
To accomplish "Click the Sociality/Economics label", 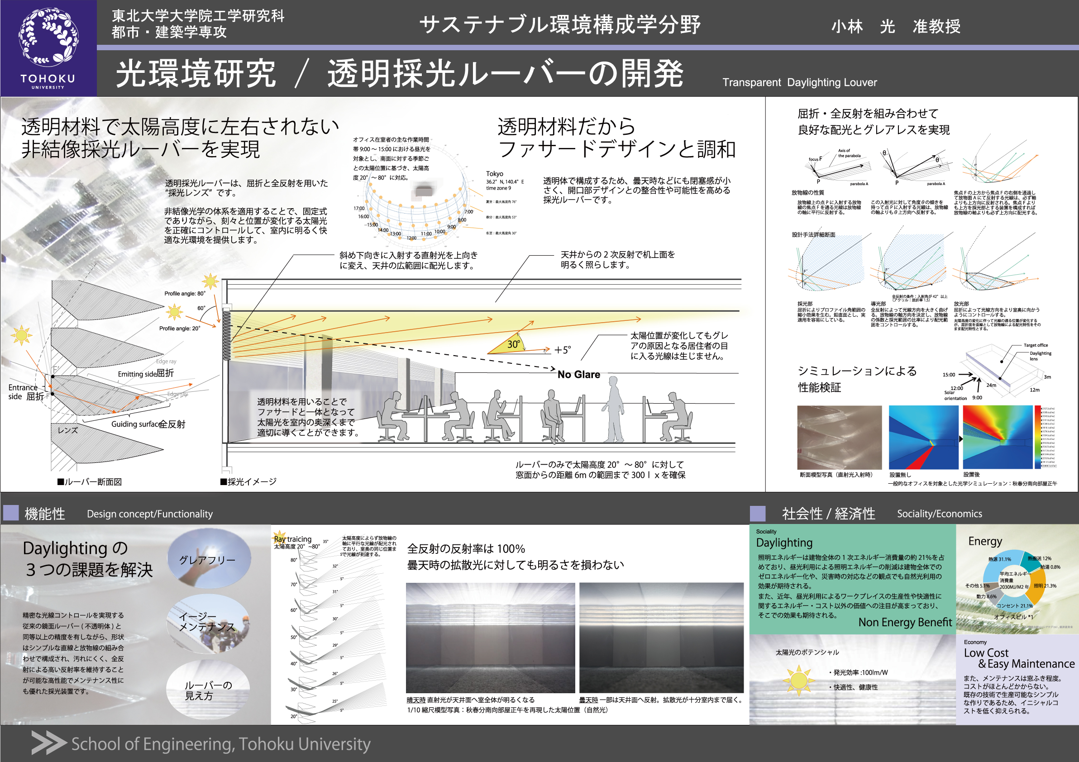I will [x=939, y=514].
